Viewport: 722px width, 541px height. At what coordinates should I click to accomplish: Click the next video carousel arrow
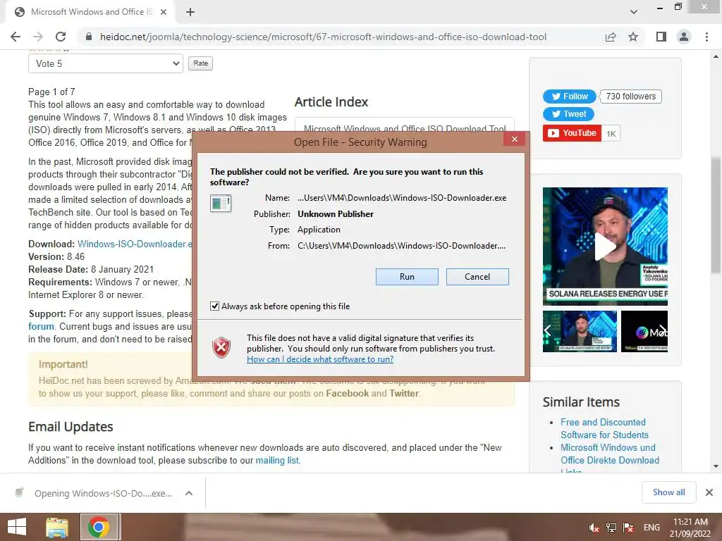[662, 330]
